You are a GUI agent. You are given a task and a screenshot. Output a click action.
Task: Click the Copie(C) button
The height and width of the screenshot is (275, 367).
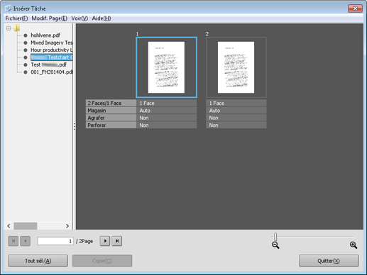click(102, 261)
